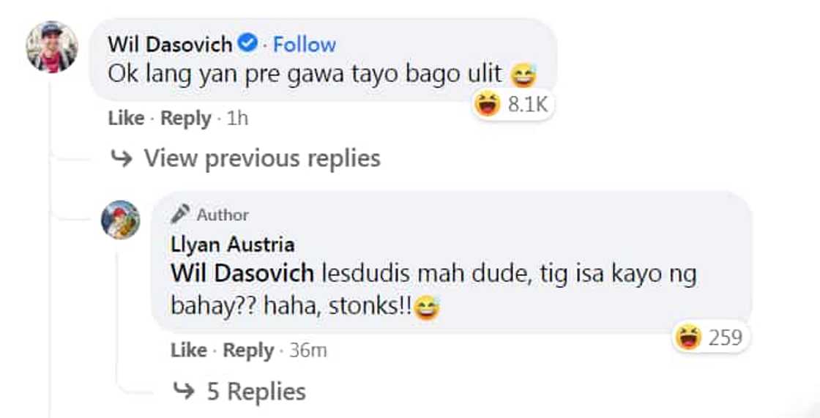Click the arrow icon beside View previous replies
820x418 pixels.
pyautogui.click(x=120, y=158)
